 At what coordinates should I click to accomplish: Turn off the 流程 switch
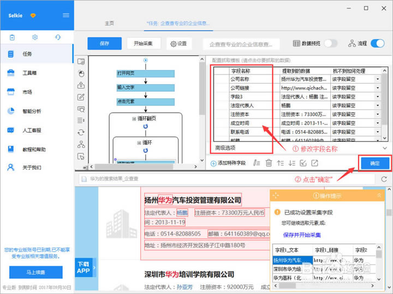[x=377, y=44]
